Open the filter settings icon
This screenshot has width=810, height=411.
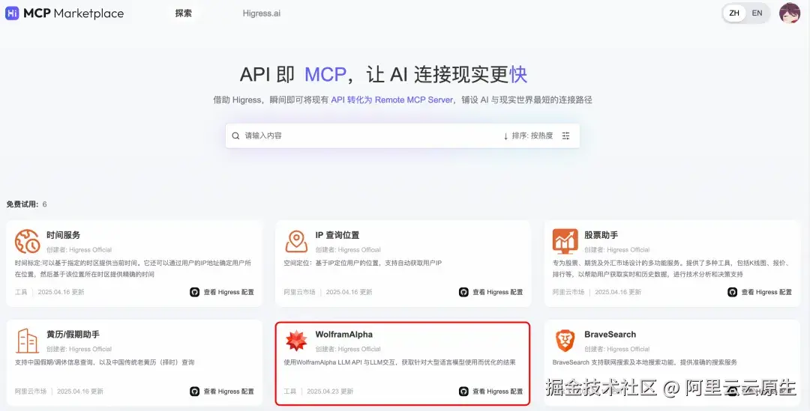(x=566, y=136)
